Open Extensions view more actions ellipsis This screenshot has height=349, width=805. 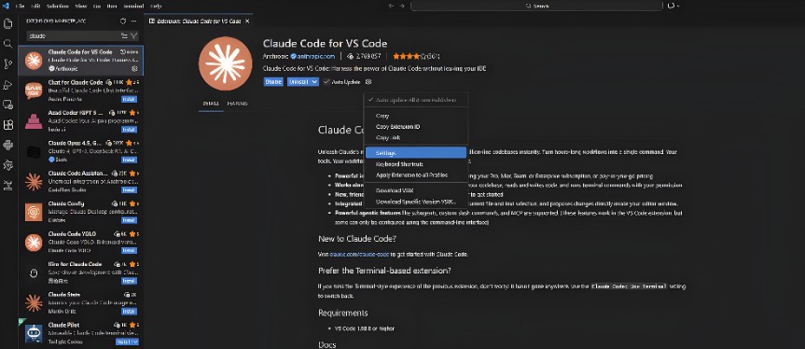134,21
